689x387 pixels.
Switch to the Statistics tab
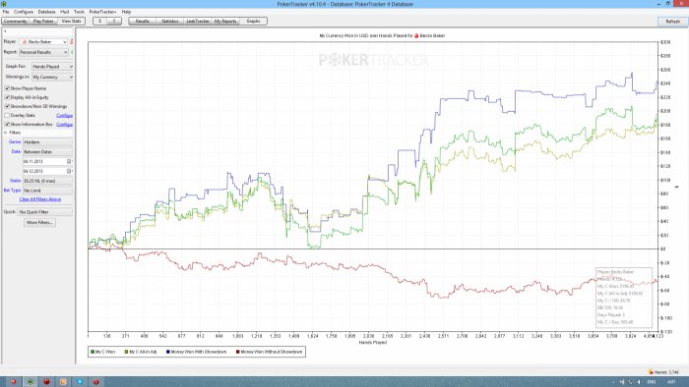pos(170,21)
